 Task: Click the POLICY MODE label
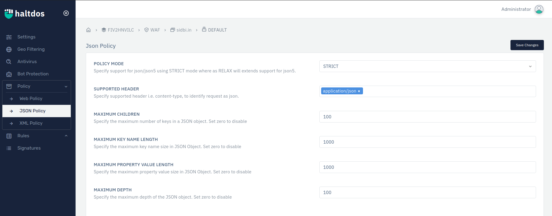pos(109,64)
